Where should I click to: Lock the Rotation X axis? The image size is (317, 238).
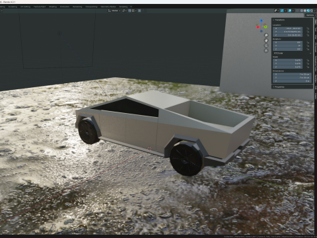[308, 42]
